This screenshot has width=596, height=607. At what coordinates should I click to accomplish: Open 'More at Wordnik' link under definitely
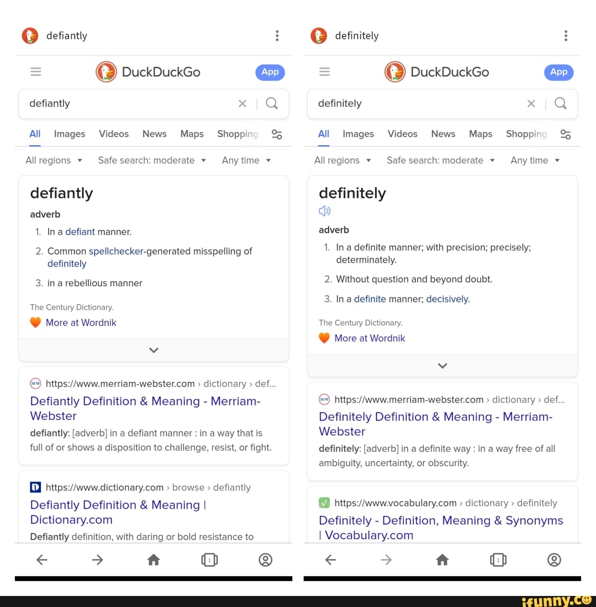point(370,338)
